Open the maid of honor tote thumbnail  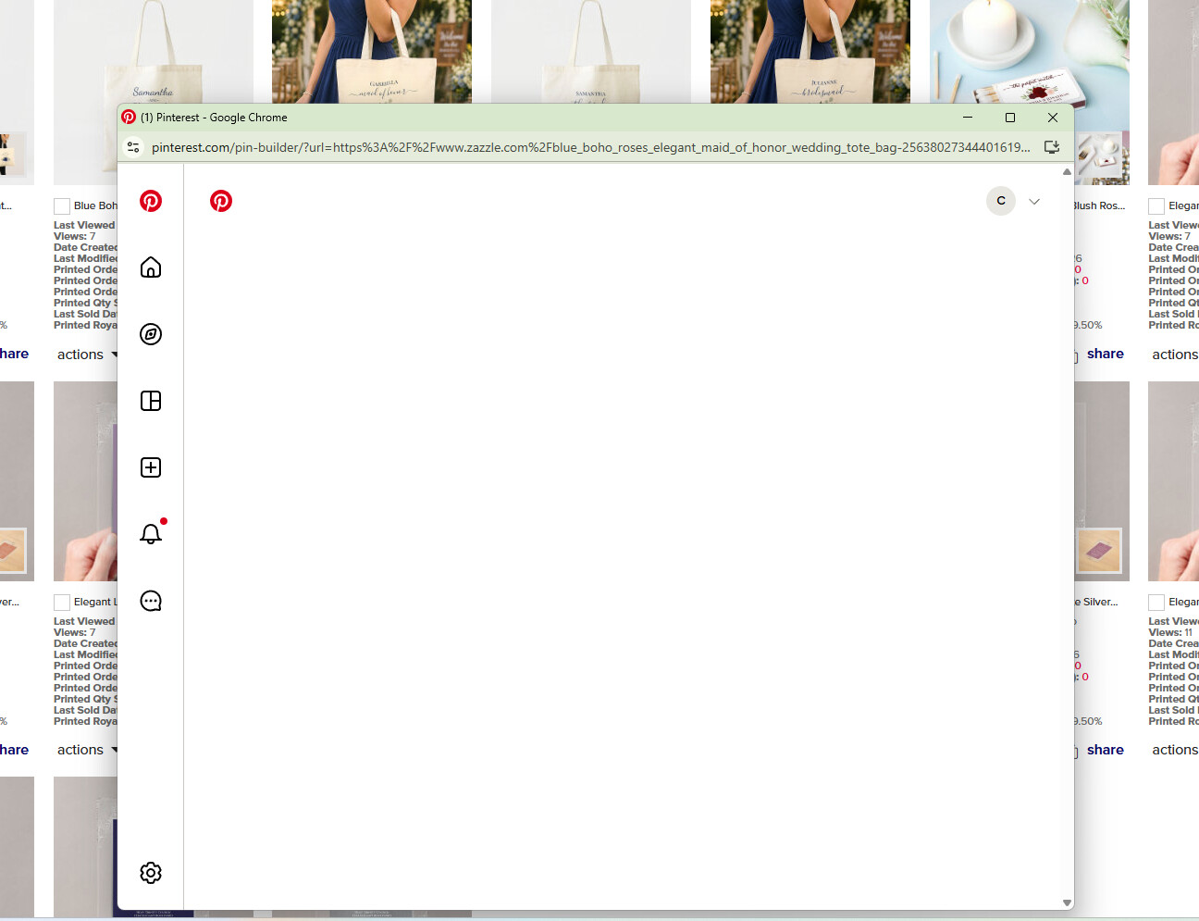coord(372,52)
